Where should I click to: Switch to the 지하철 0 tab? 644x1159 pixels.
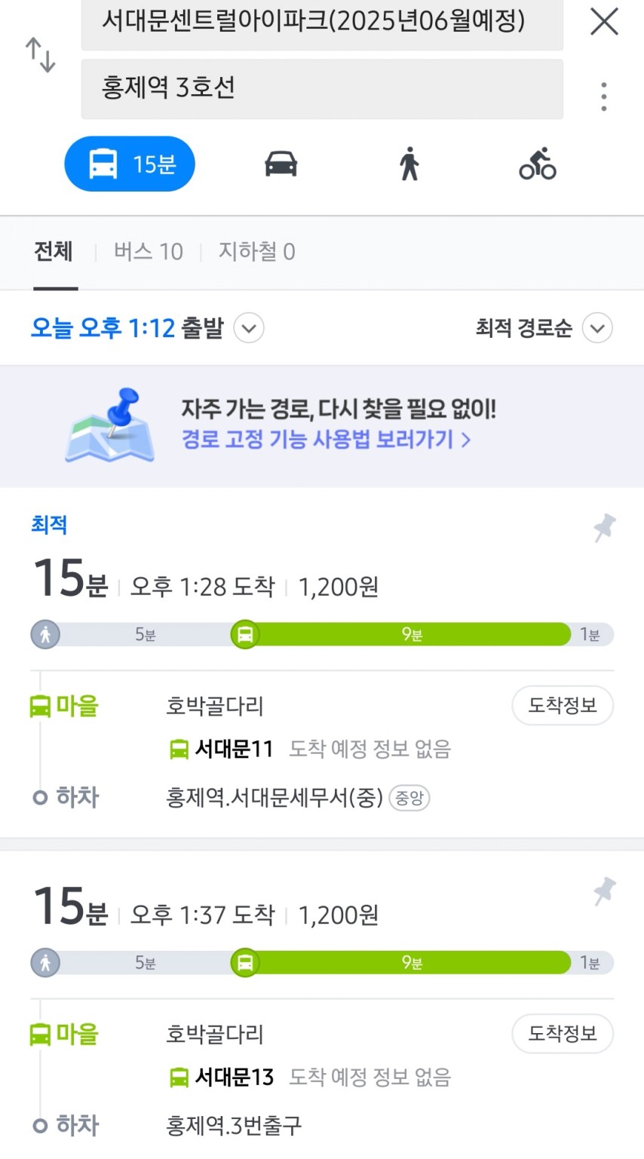[256, 251]
